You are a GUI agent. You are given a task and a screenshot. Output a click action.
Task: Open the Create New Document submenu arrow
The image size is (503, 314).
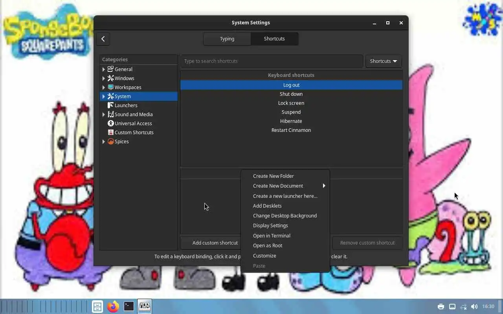(324, 186)
